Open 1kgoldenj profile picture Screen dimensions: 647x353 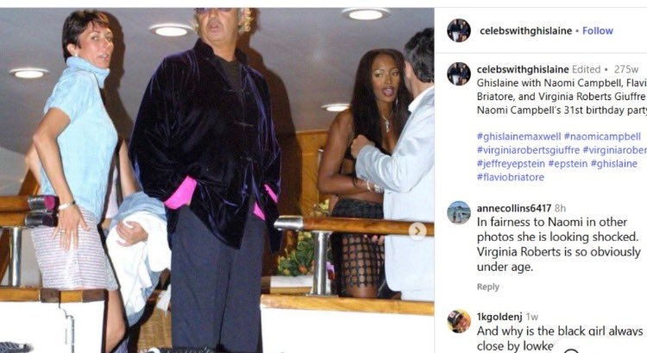(x=458, y=321)
